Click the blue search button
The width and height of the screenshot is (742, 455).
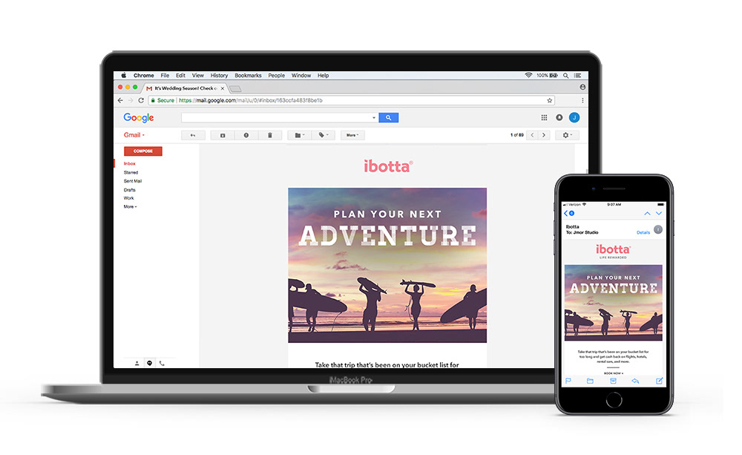coord(389,118)
